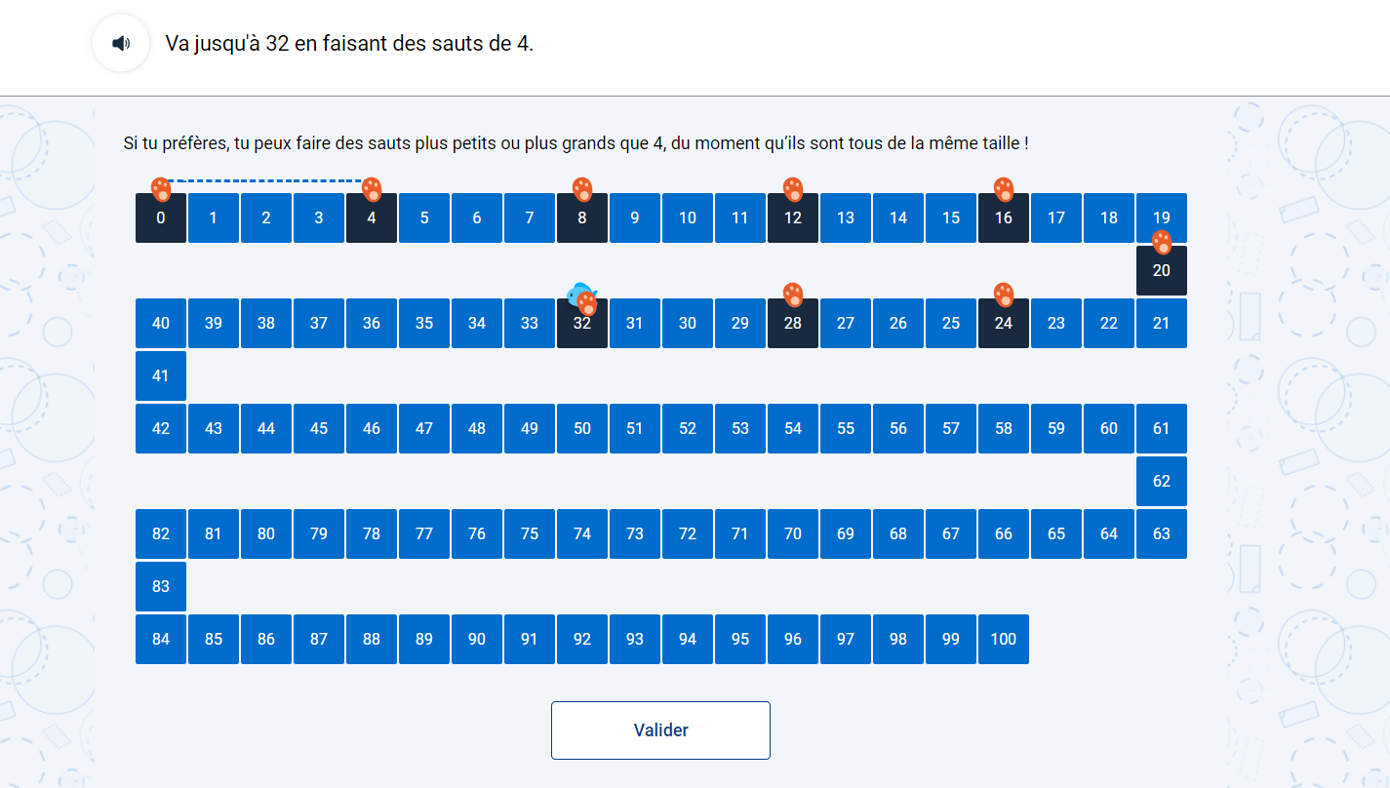Toggle the dark tile numbered 4
Viewport: 1390px width, 788px height.
point(372,217)
